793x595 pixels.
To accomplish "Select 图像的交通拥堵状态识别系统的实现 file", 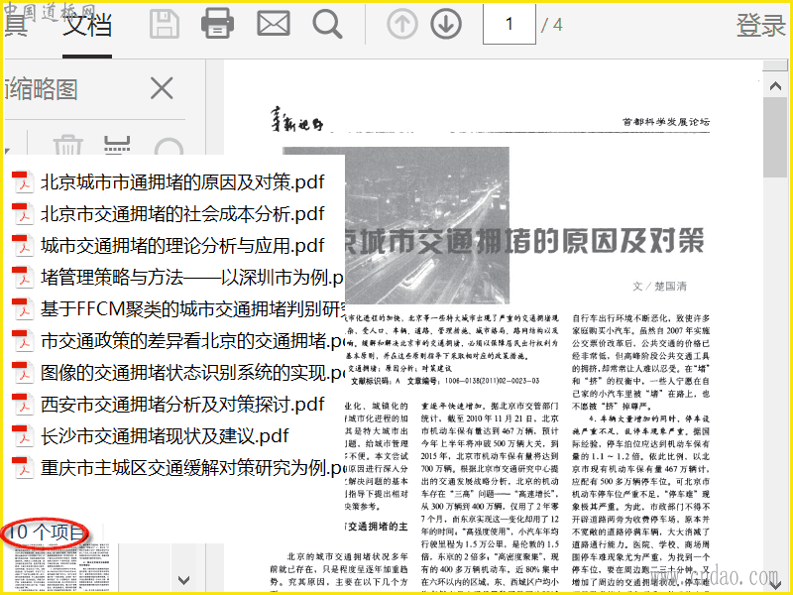I will [192, 373].
